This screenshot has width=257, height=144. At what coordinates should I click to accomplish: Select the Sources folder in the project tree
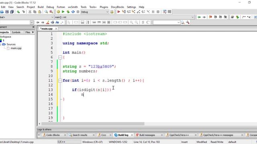coord(11,44)
